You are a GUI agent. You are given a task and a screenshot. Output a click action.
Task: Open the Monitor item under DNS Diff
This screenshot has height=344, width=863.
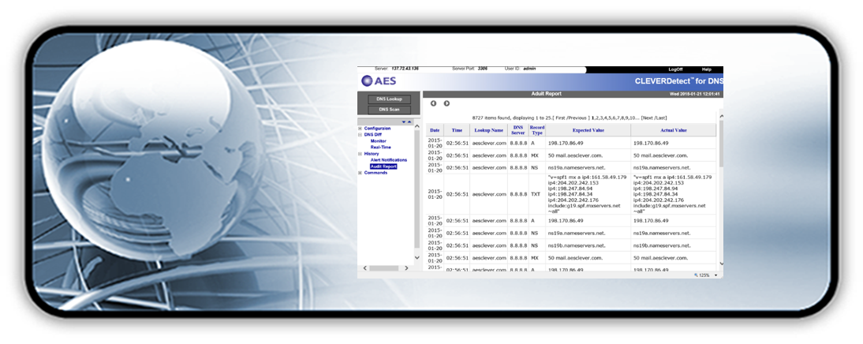pyautogui.click(x=378, y=141)
